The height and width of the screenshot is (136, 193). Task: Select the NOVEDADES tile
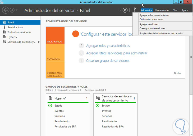click(55, 53)
